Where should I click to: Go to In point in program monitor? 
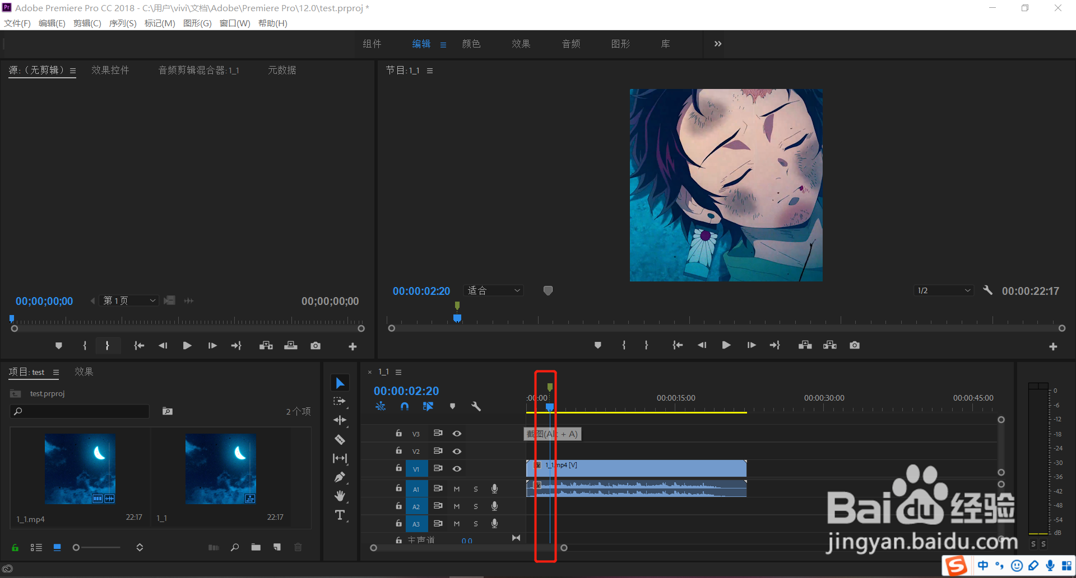678,345
